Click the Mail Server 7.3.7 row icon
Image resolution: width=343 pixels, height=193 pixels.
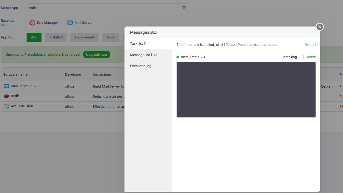pos(6,86)
